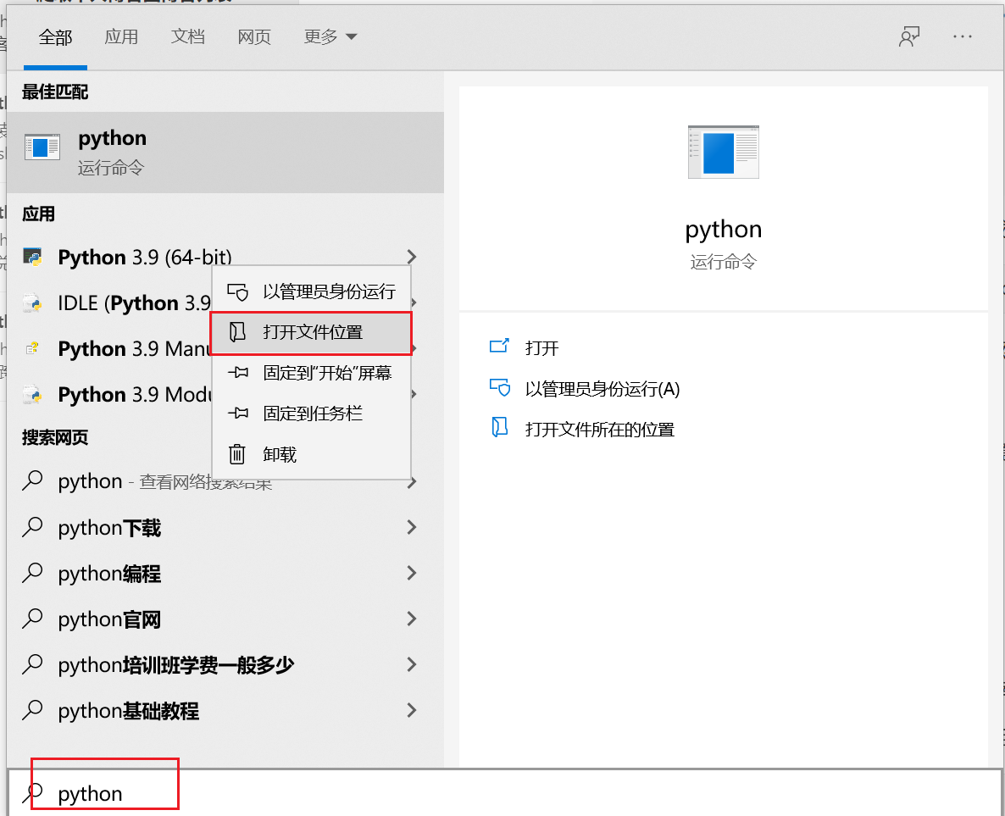Click shield icon beside 以管理员身份运行(A)
1005x816 pixels.
(x=499, y=387)
